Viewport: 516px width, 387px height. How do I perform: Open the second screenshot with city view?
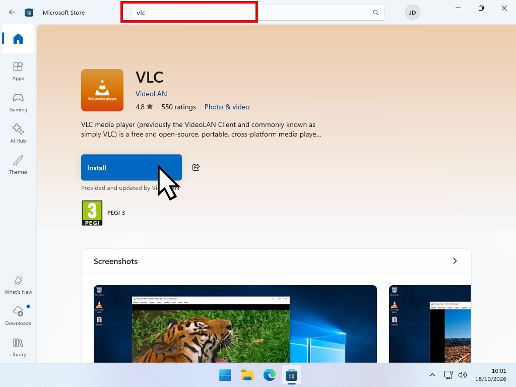click(430, 324)
